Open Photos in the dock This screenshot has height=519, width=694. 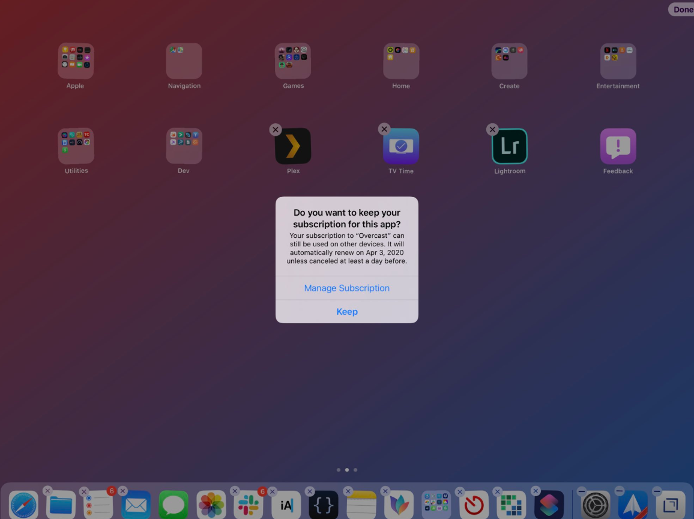(x=211, y=505)
